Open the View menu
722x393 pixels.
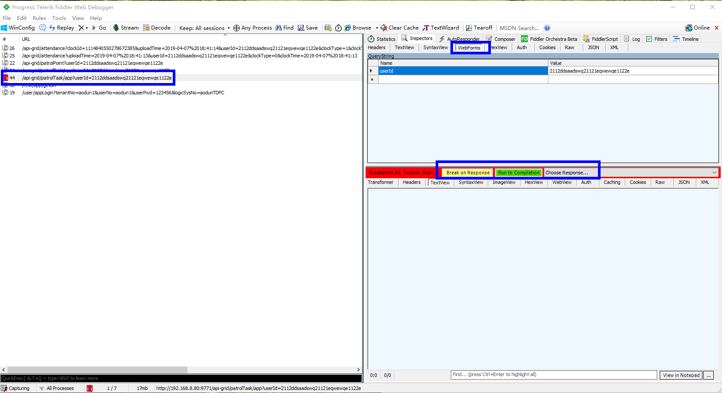coord(78,18)
